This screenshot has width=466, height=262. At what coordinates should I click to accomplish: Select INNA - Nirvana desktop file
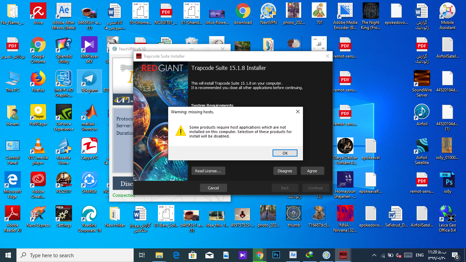point(345,219)
